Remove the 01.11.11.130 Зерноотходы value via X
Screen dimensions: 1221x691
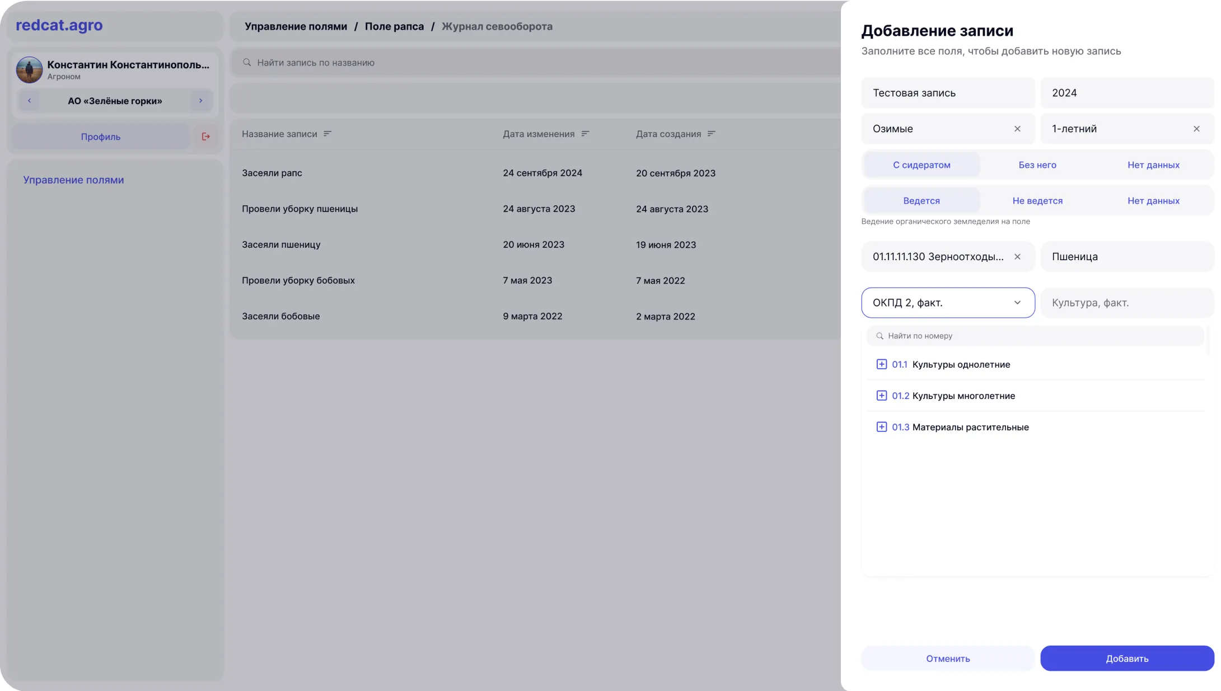coord(1017,257)
